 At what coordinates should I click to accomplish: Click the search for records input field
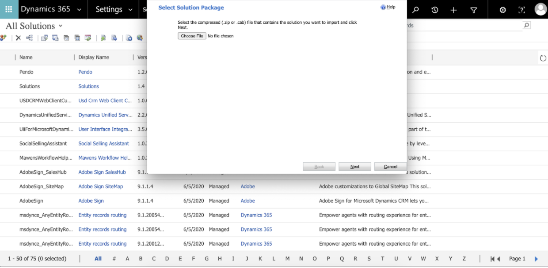pos(464,26)
